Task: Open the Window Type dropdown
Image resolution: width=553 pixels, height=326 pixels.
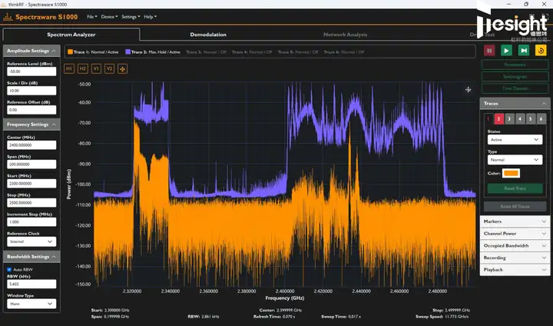Action: coord(31,304)
